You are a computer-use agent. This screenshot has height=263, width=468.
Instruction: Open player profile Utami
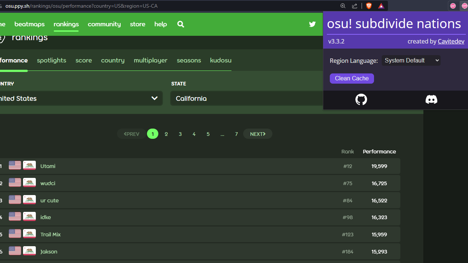pyautogui.click(x=48, y=166)
